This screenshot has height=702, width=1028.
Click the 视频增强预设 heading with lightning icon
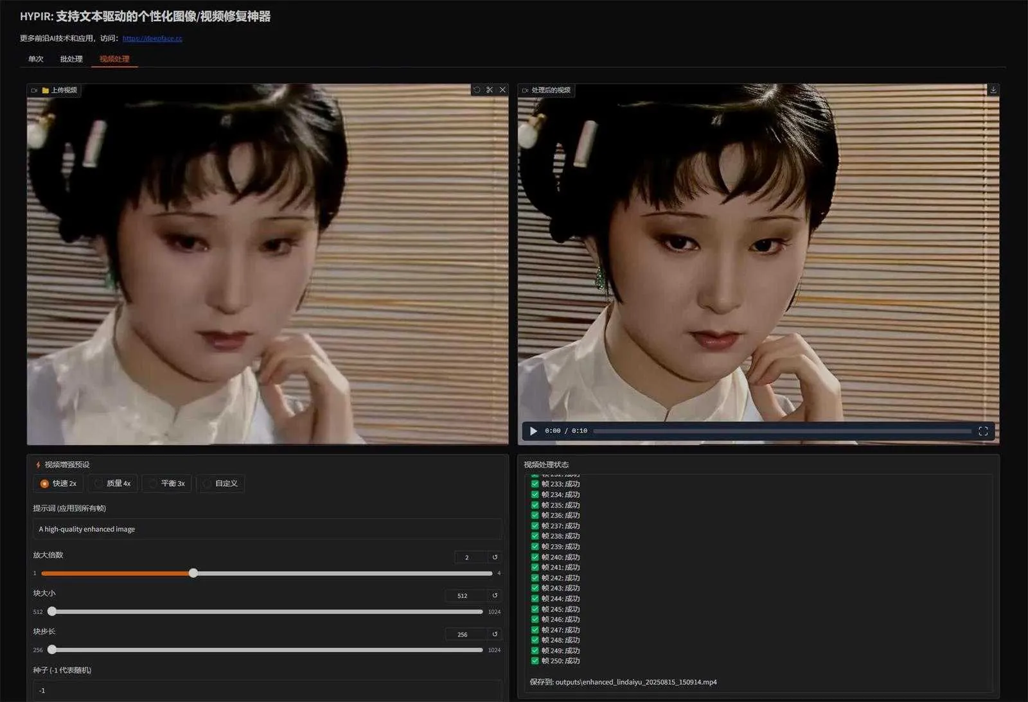click(62, 464)
